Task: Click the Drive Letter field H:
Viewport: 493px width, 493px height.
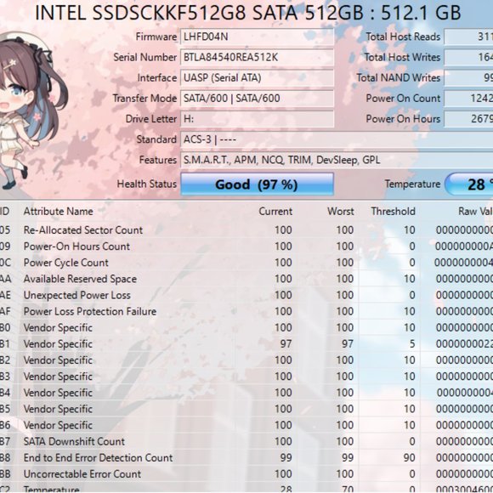Action: click(257, 119)
